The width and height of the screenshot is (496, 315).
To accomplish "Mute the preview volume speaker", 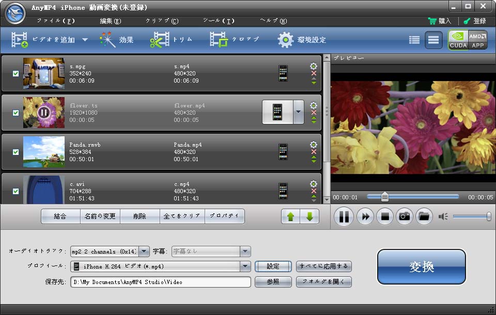I will pos(443,217).
